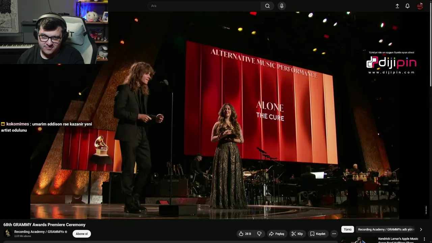Show more filter chips with right chevron
This screenshot has height=243, width=432.
(421, 230)
